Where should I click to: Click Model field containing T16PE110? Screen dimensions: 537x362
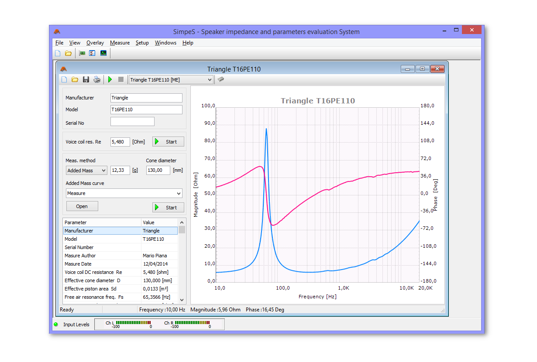pos(146,109)
